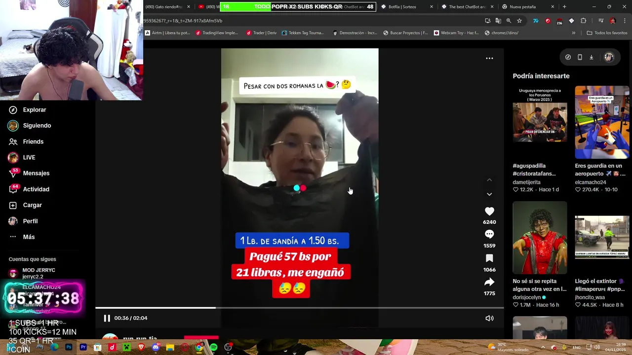
Task: Share the video with the arrow icon
Action: click(x=489, y=282)
